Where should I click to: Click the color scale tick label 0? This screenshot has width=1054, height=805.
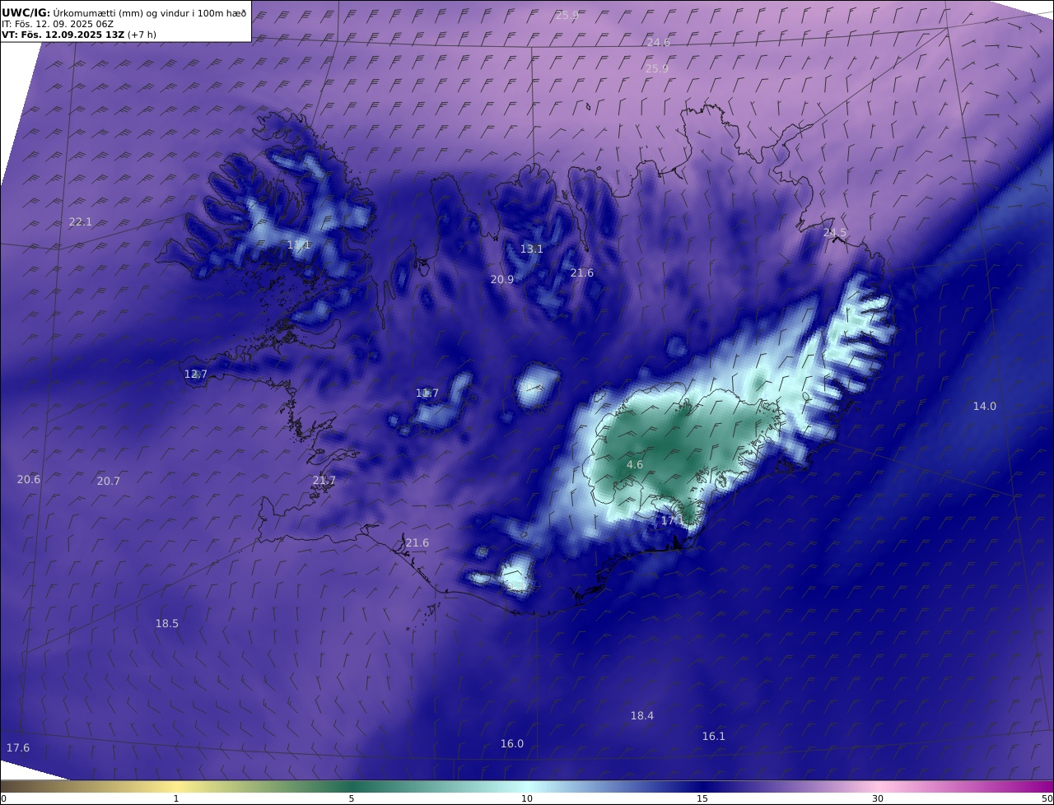[3, 799]
